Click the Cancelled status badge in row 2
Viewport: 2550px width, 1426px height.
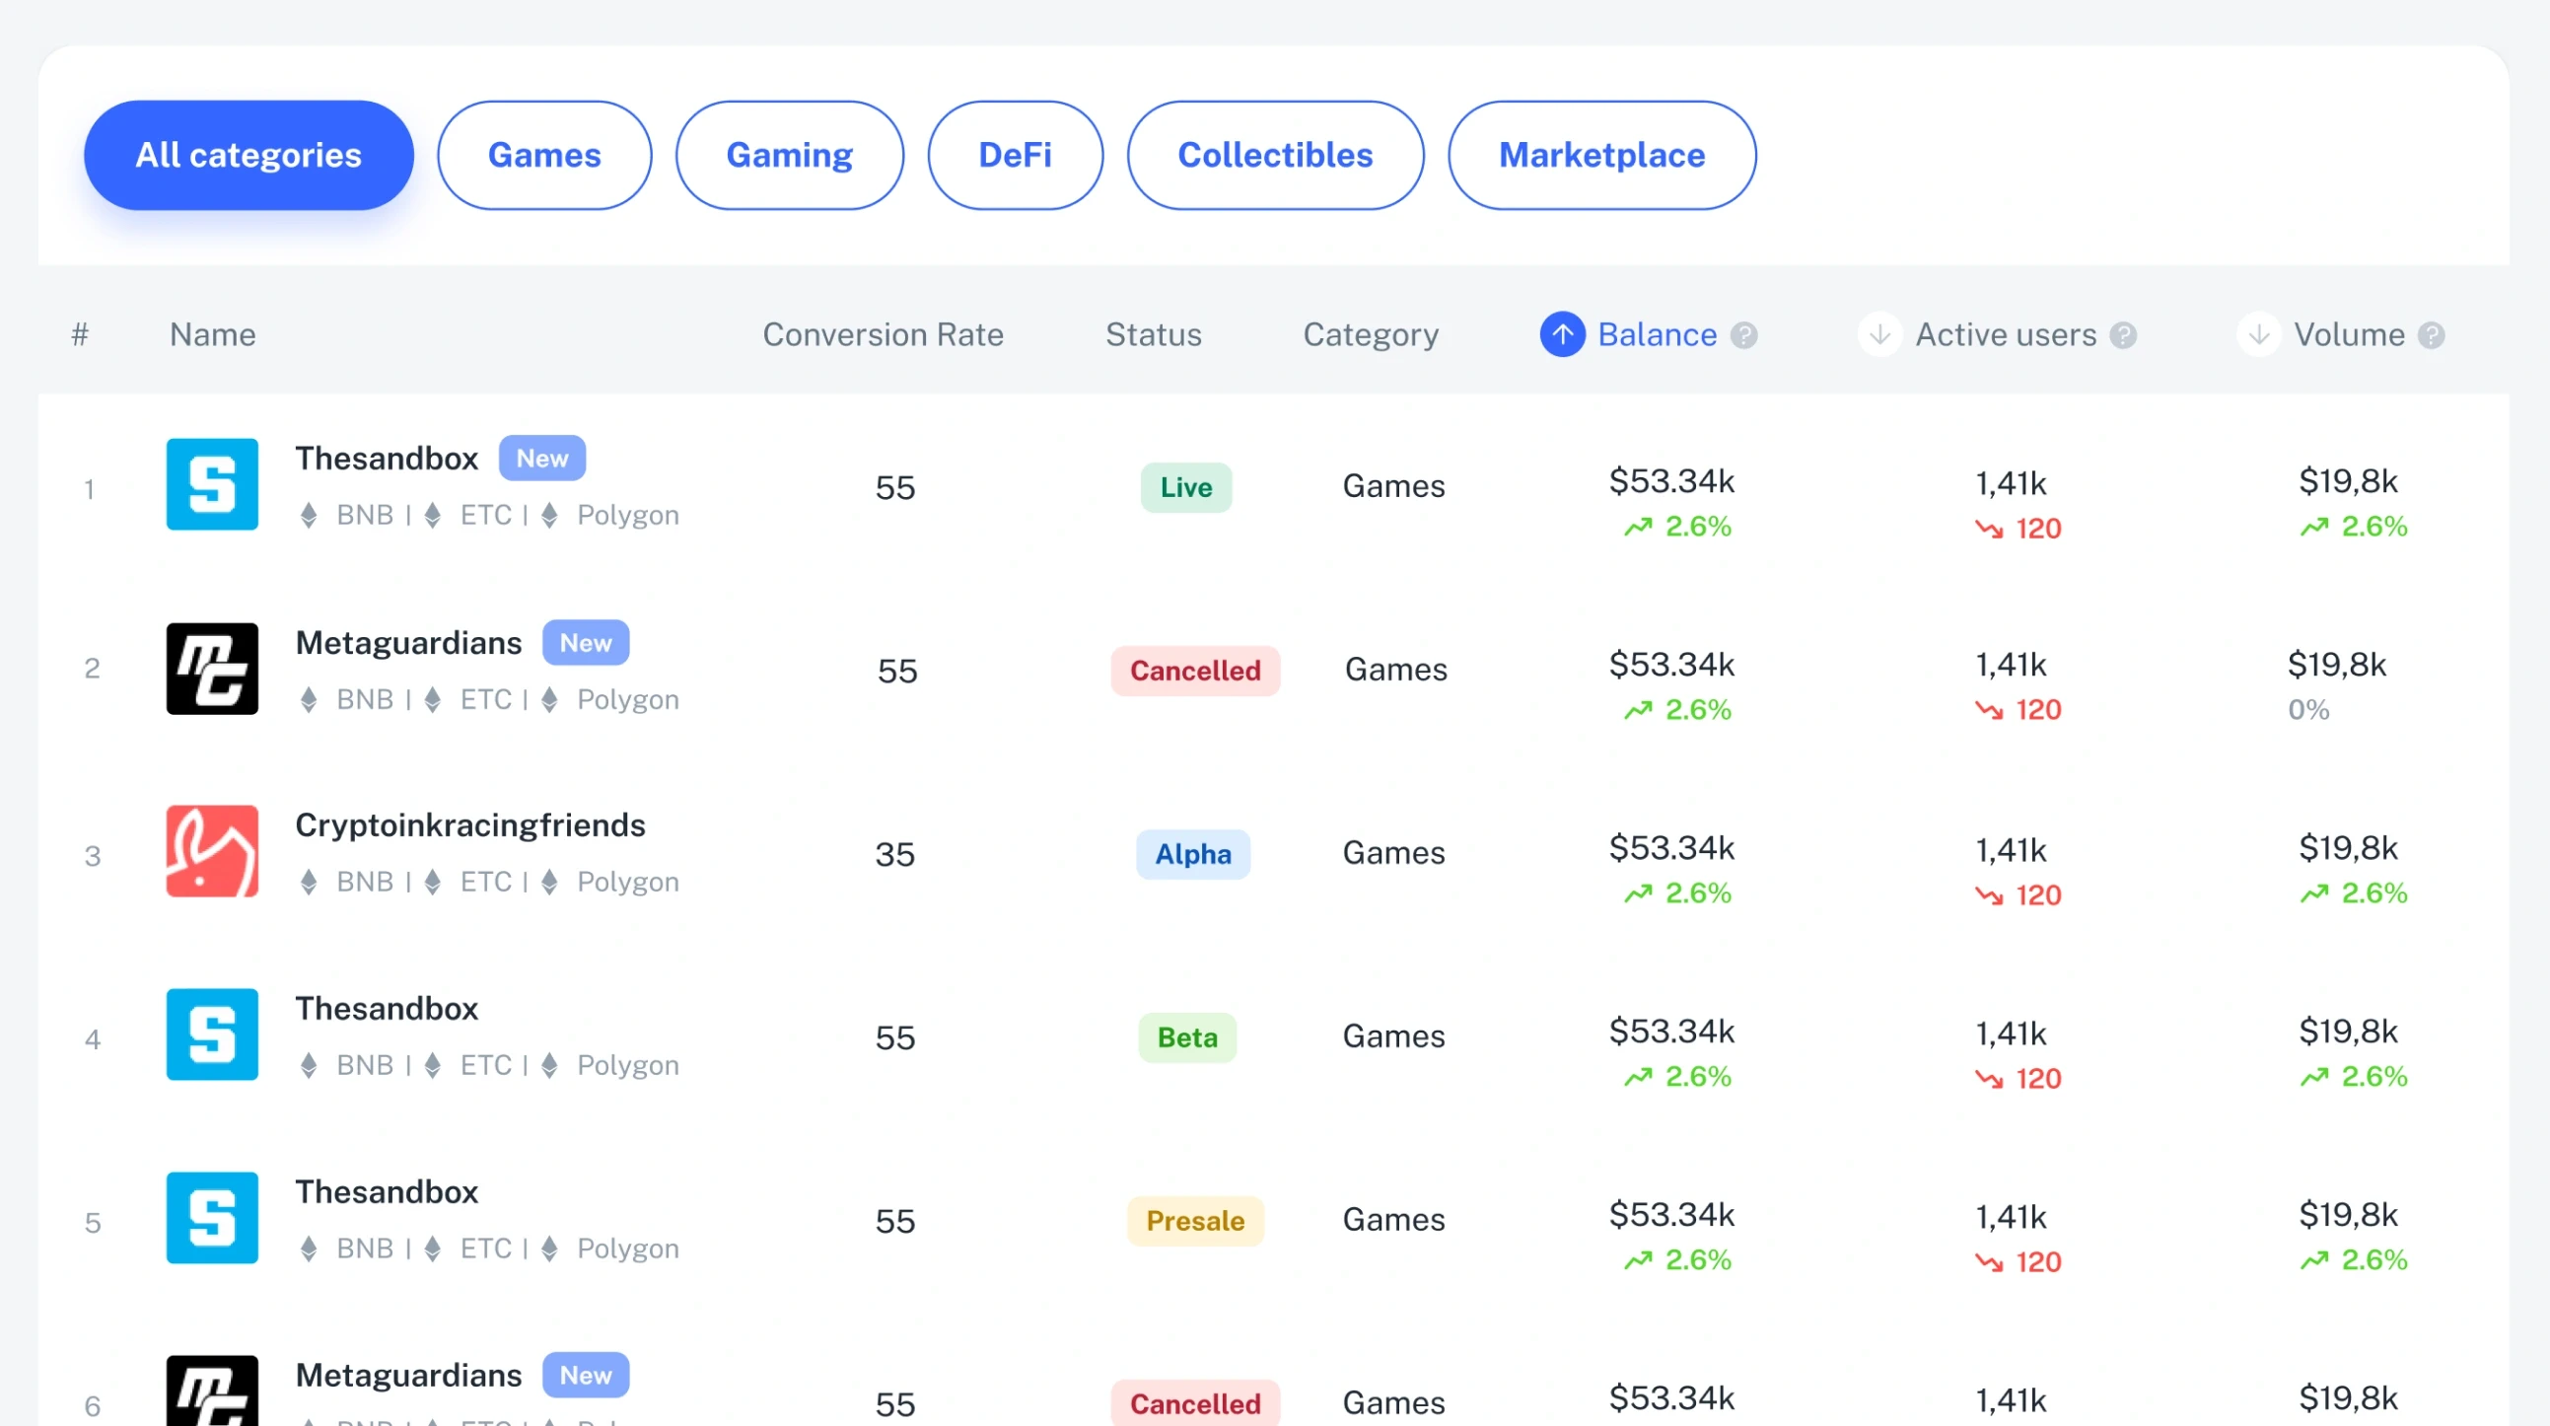tap(1195, 671)
